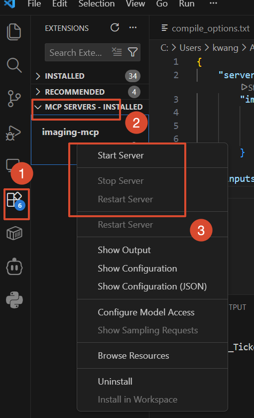Open the Source Control view icon
Viewport: 254px width, 418px height.
pyautogui.click(x=14, y=99)
